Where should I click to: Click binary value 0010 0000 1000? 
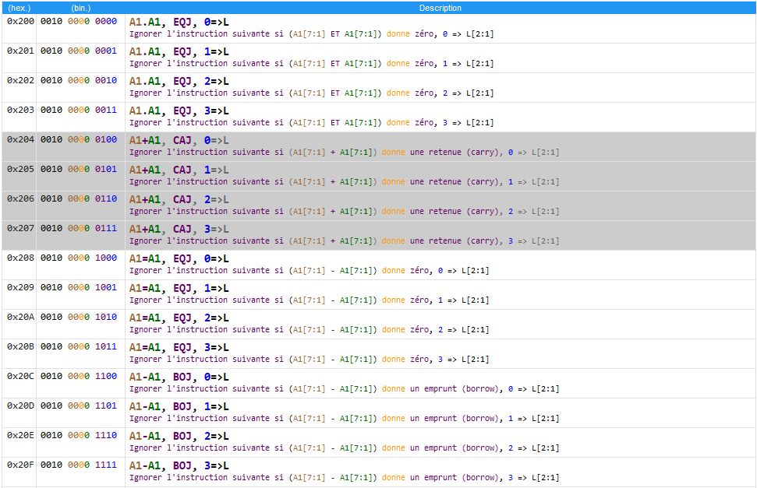pos(79,258)
